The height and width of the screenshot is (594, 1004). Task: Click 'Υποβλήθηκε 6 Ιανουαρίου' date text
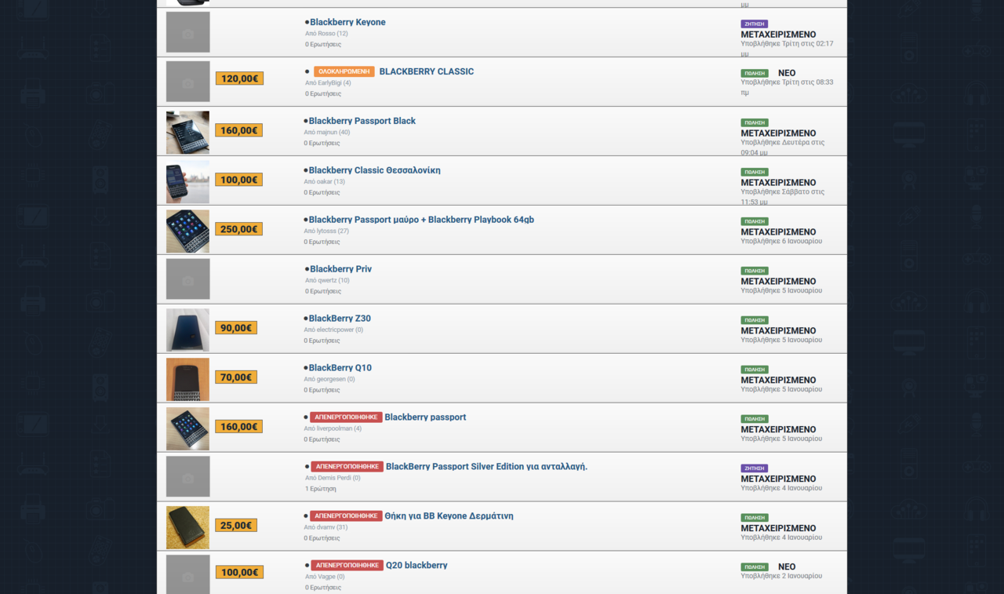[781, 242]
